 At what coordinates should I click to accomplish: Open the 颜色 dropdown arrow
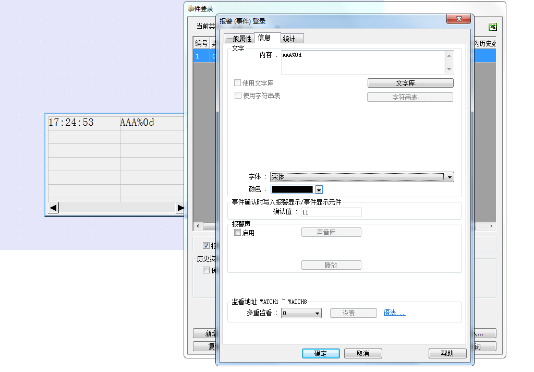tap(319, 190)
